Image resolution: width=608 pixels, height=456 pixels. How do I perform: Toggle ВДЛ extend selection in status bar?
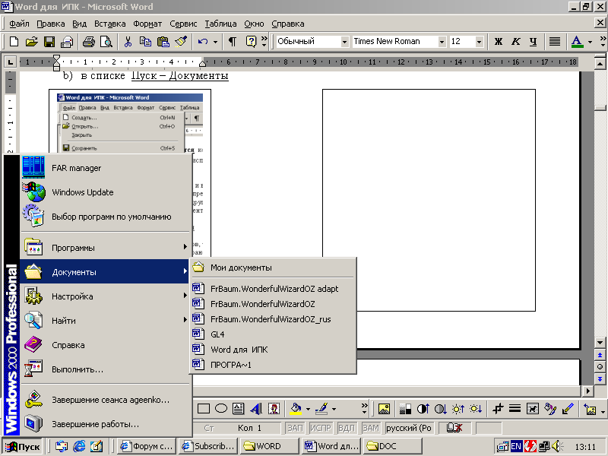click(x=347, y=428)
